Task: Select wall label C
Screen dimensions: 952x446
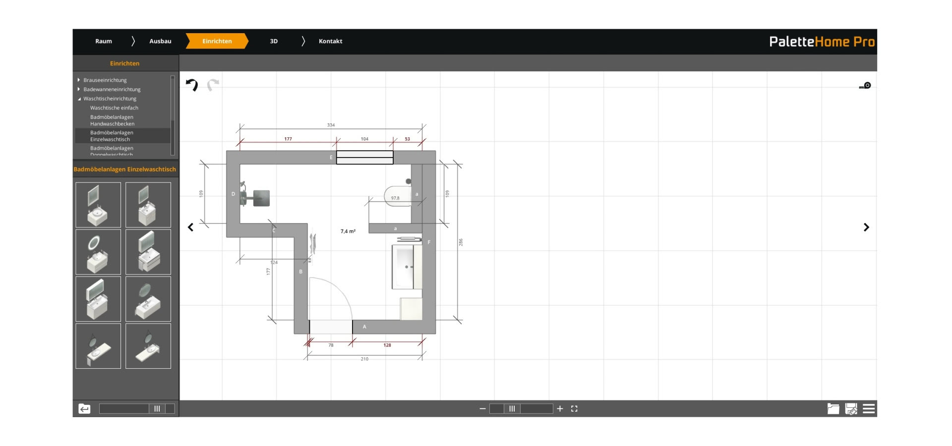Action: 274,230
